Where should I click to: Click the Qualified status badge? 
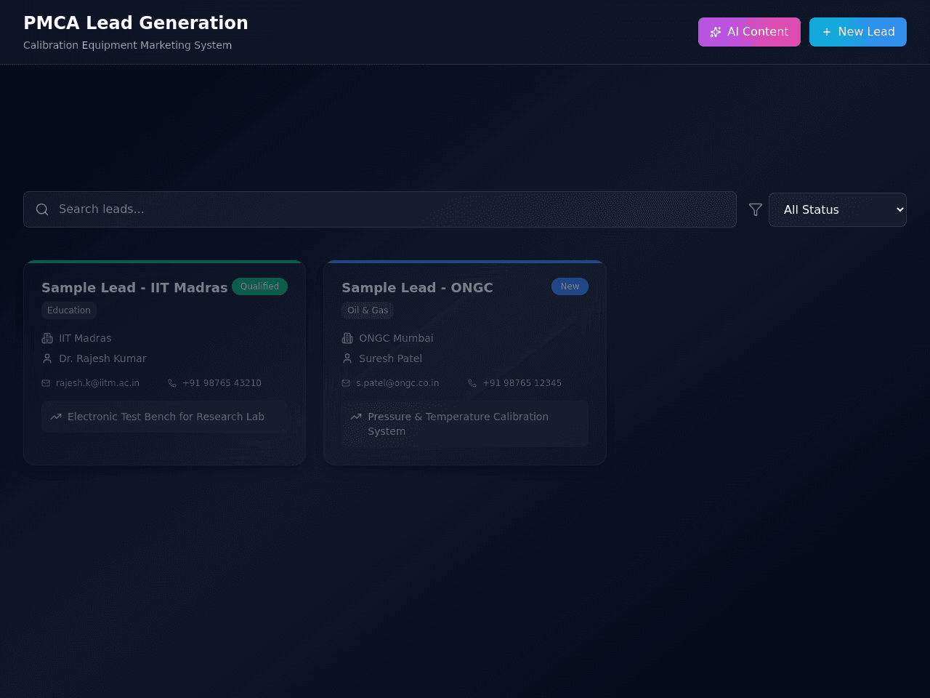(259, 286)
